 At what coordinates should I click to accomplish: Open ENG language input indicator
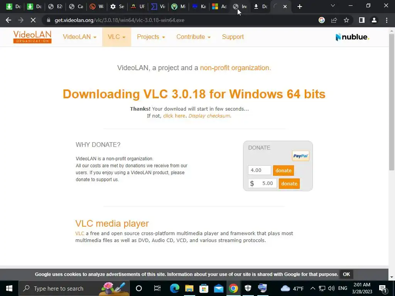(x=343, y=288)
